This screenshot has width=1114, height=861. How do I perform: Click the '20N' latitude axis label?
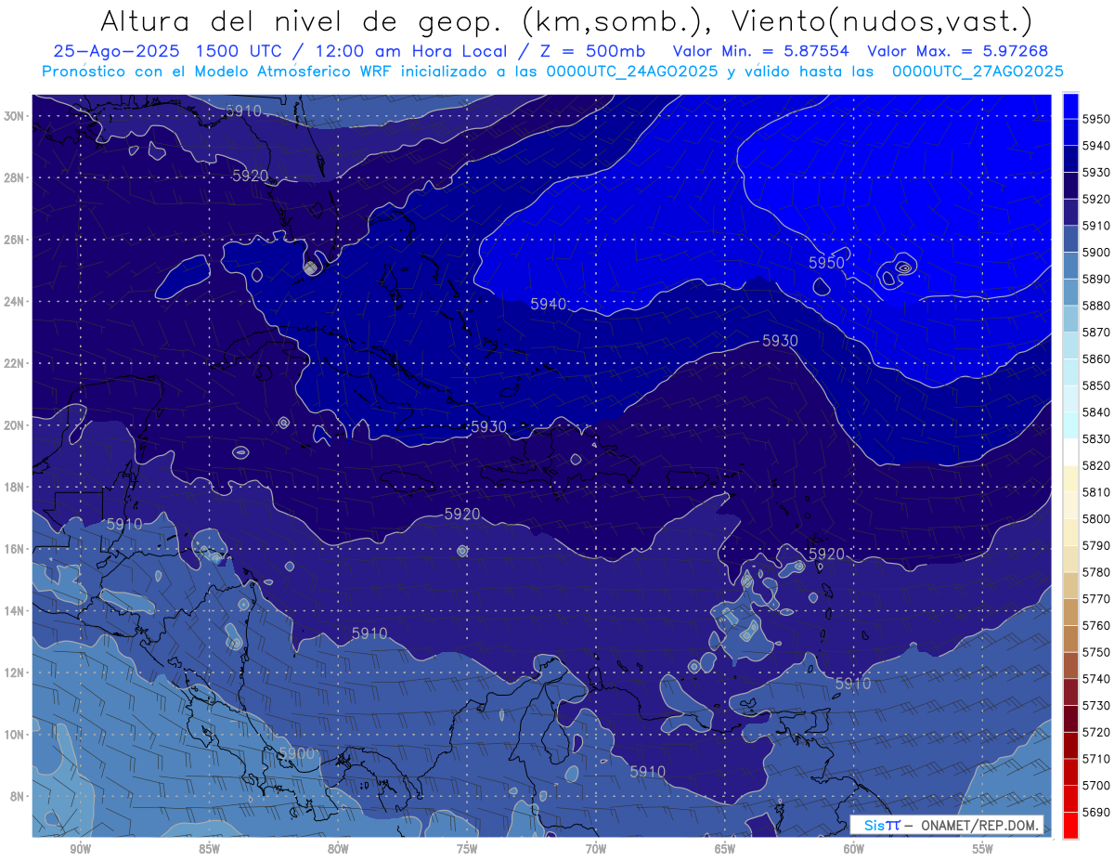tap(15, 425)
